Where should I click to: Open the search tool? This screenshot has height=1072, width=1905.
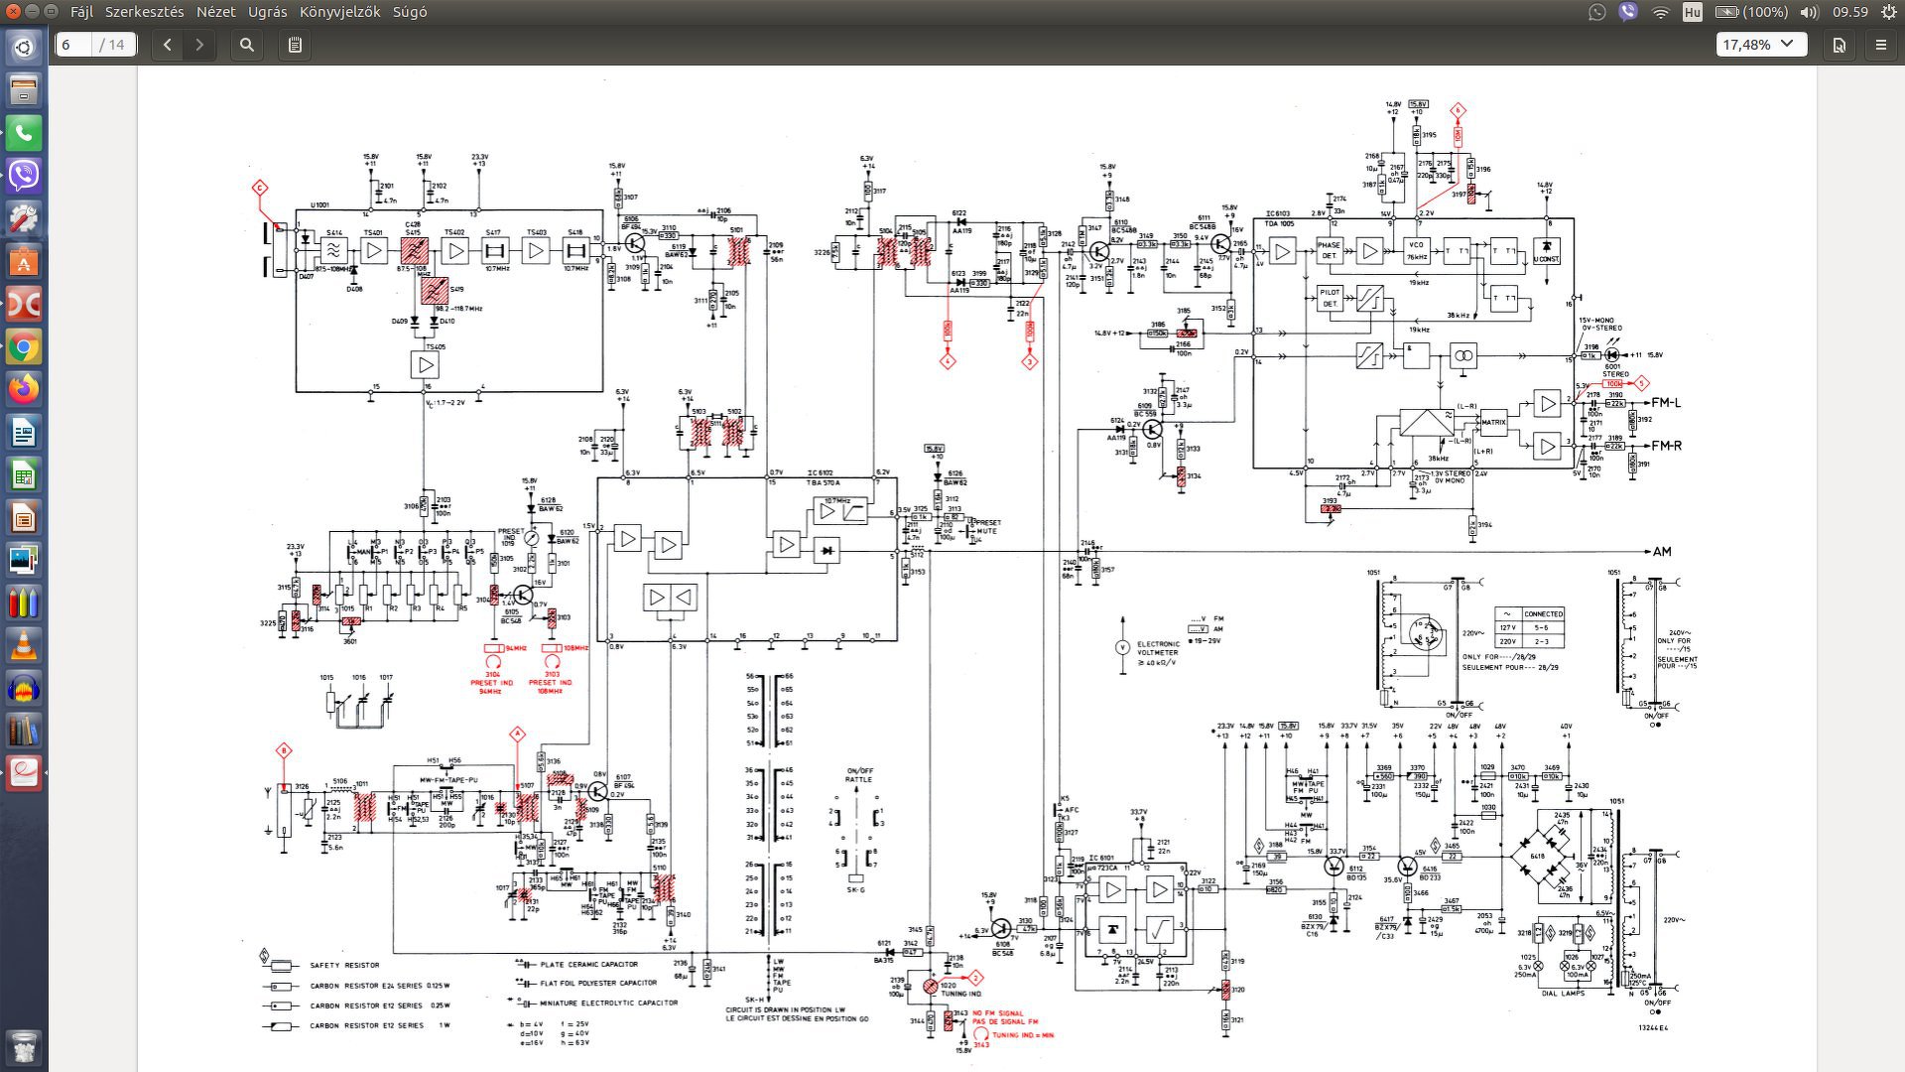(247, 45)
